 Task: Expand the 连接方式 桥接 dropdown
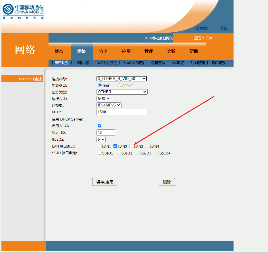pyautogui.click(x=104, y=98)
